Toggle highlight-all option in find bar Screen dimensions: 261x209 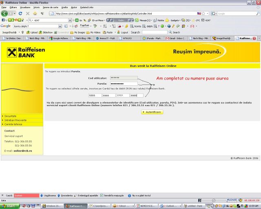86,196
